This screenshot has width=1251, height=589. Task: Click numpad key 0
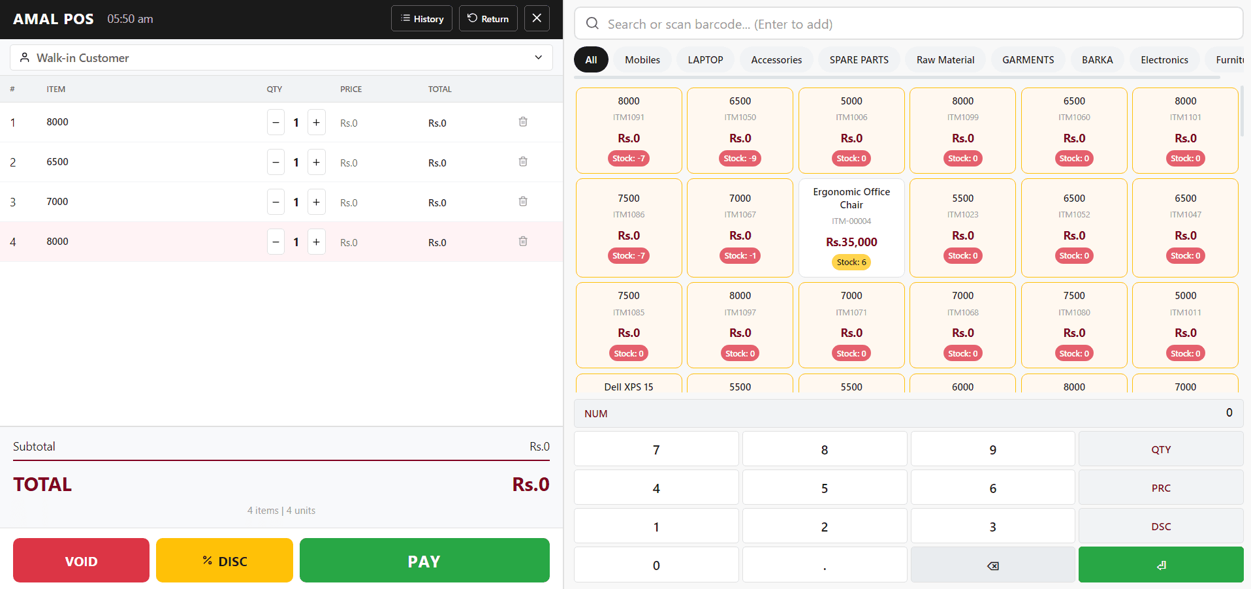point(656,565)
